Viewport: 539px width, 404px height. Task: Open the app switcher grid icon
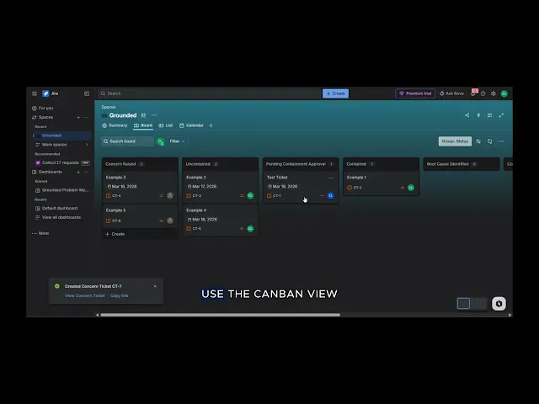[35, 93]
